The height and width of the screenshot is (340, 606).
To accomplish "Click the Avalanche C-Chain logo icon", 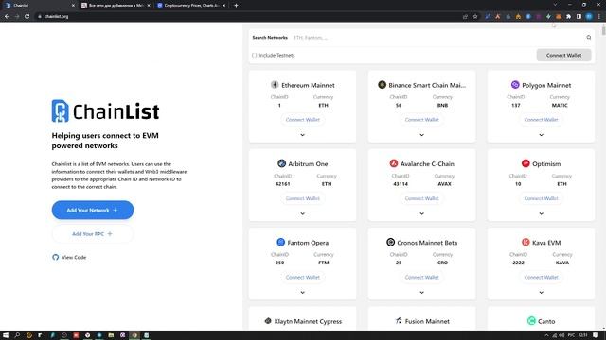I will (394, 163).
